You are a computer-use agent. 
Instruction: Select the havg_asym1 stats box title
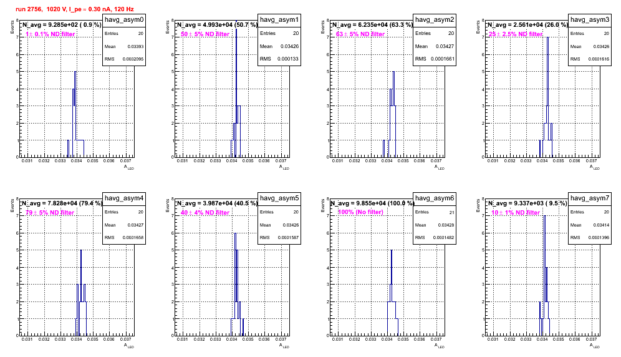pyautogui.click(x=279, y=20)
